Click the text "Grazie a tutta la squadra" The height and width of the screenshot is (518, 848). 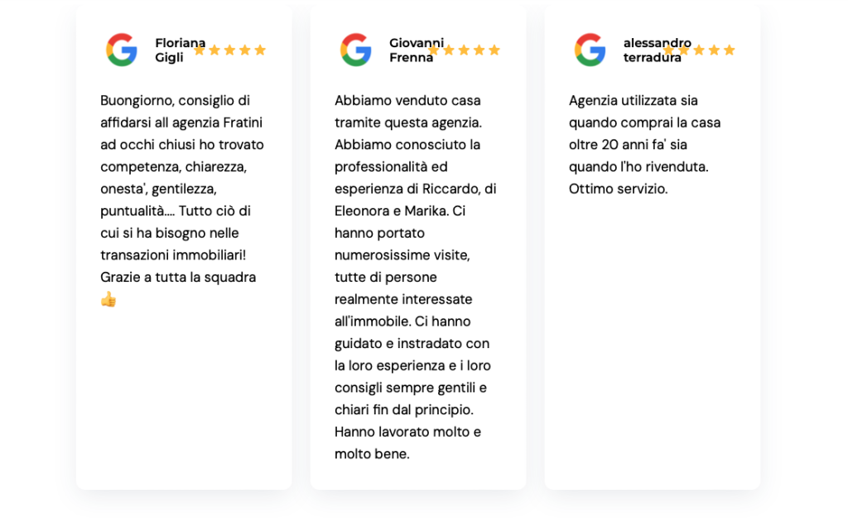(x=178, y=278)
